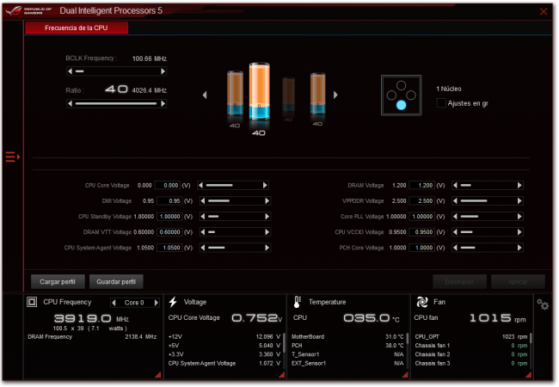Click the DRAM Voltage input field

pos(422,185)
